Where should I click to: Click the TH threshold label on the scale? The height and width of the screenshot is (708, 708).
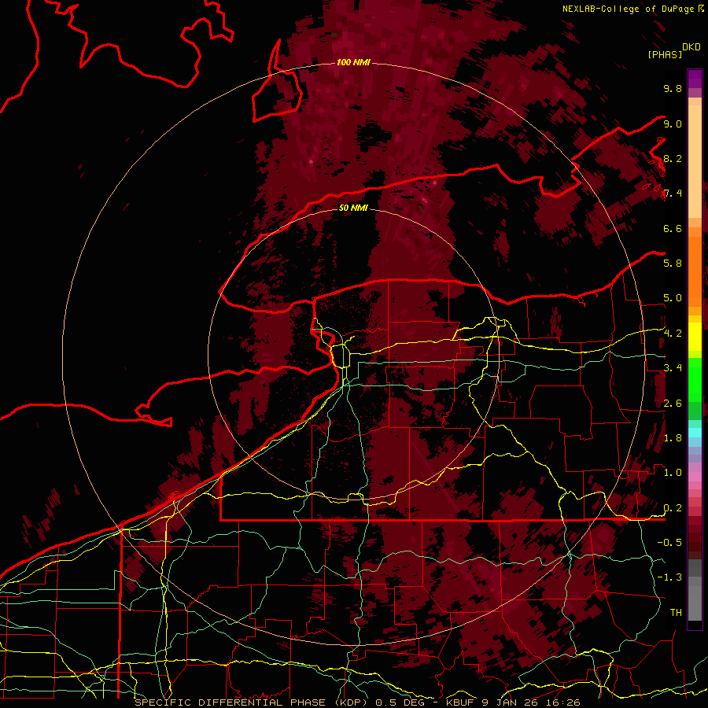tap(676, 612)
